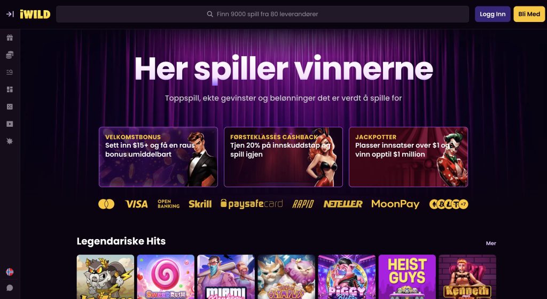Open the Heist Guys game thumbnail

[407, 277]
